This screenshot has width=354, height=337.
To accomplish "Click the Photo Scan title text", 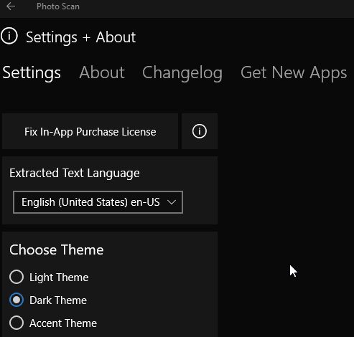I will click(x=58, y=6).
